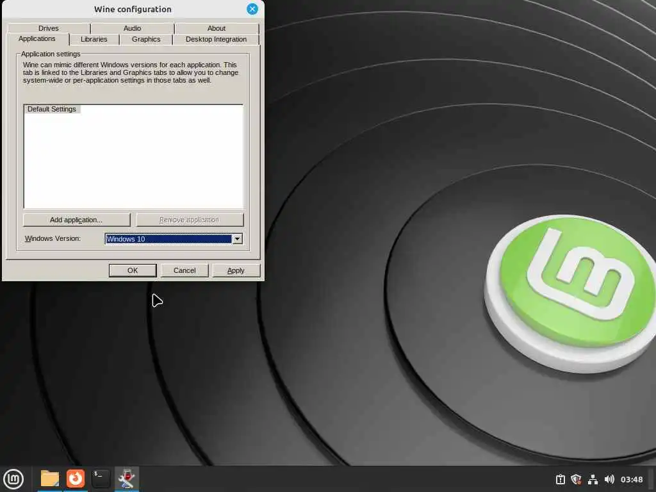The width and height of the screenshot is (656, 492).
Task: Switch to the About tab
Action: pyautogui.click(x=217, y=28)
